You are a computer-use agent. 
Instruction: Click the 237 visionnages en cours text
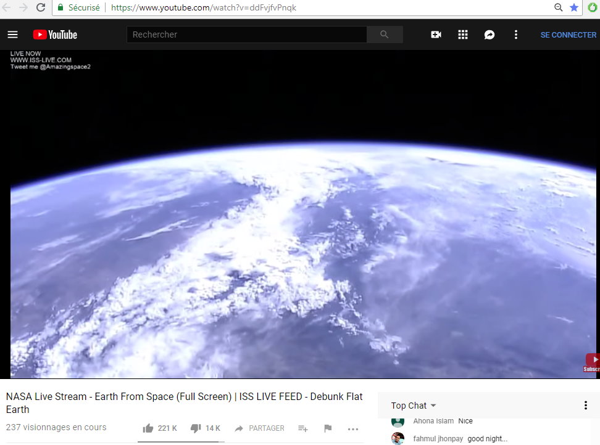click(56, 427)
